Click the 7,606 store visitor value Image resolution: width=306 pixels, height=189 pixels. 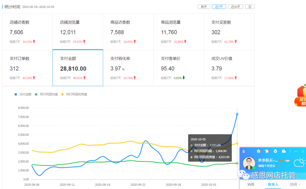pos(16,32)
